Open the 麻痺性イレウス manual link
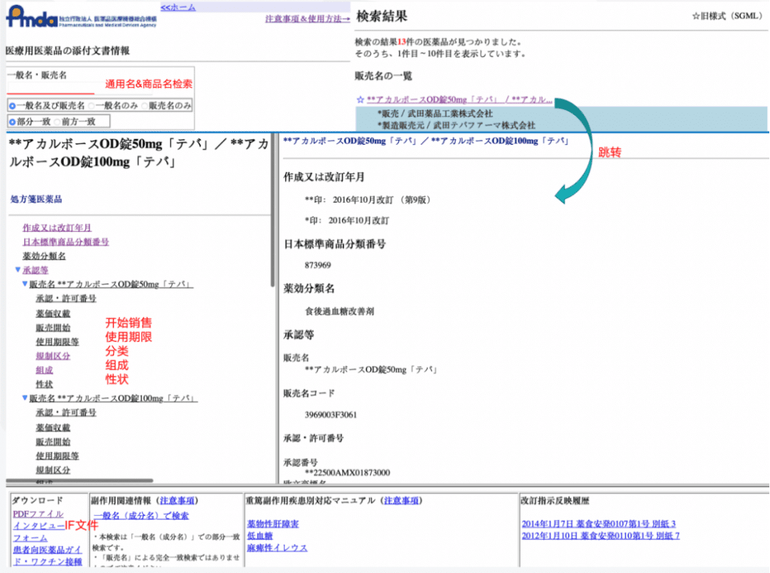 (277, 547)
